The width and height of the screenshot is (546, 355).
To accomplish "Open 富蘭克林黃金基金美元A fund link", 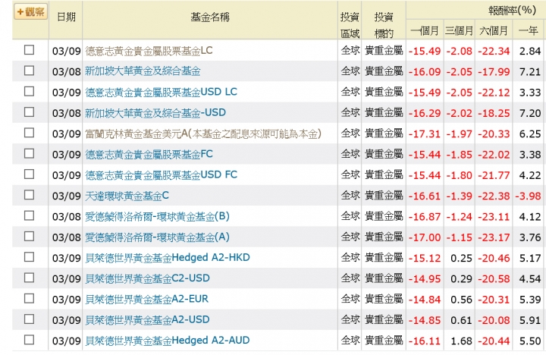I will tap(203, 134).
